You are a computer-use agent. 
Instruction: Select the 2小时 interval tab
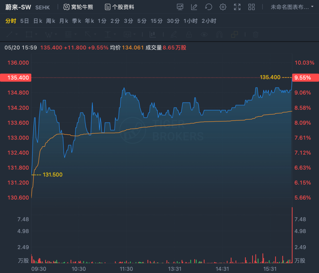tap(209, 21)
